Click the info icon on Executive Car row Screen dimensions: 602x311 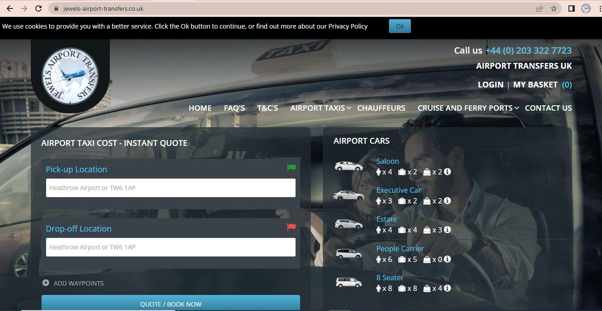447,201
